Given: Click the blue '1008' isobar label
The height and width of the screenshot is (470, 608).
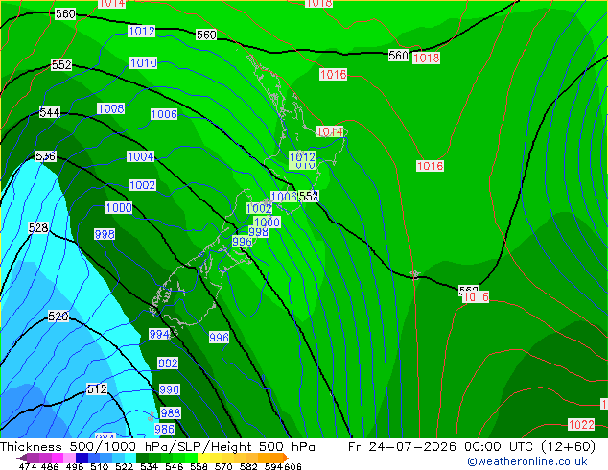Looking at the screenshot, I should pos(111,108).
